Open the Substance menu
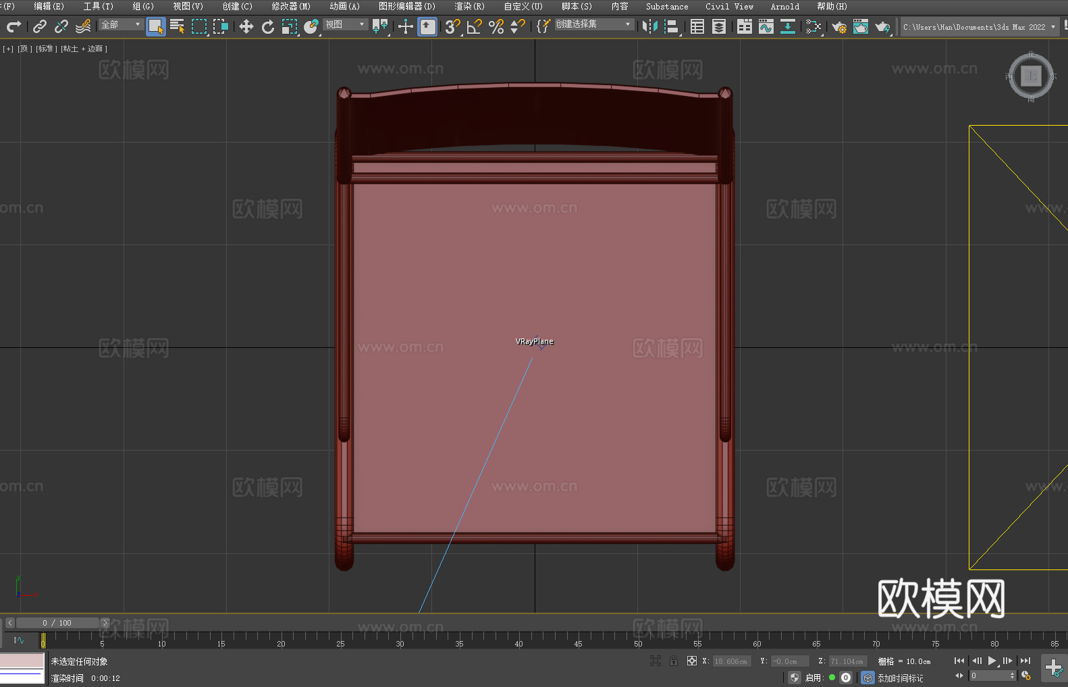 point(667,6)
